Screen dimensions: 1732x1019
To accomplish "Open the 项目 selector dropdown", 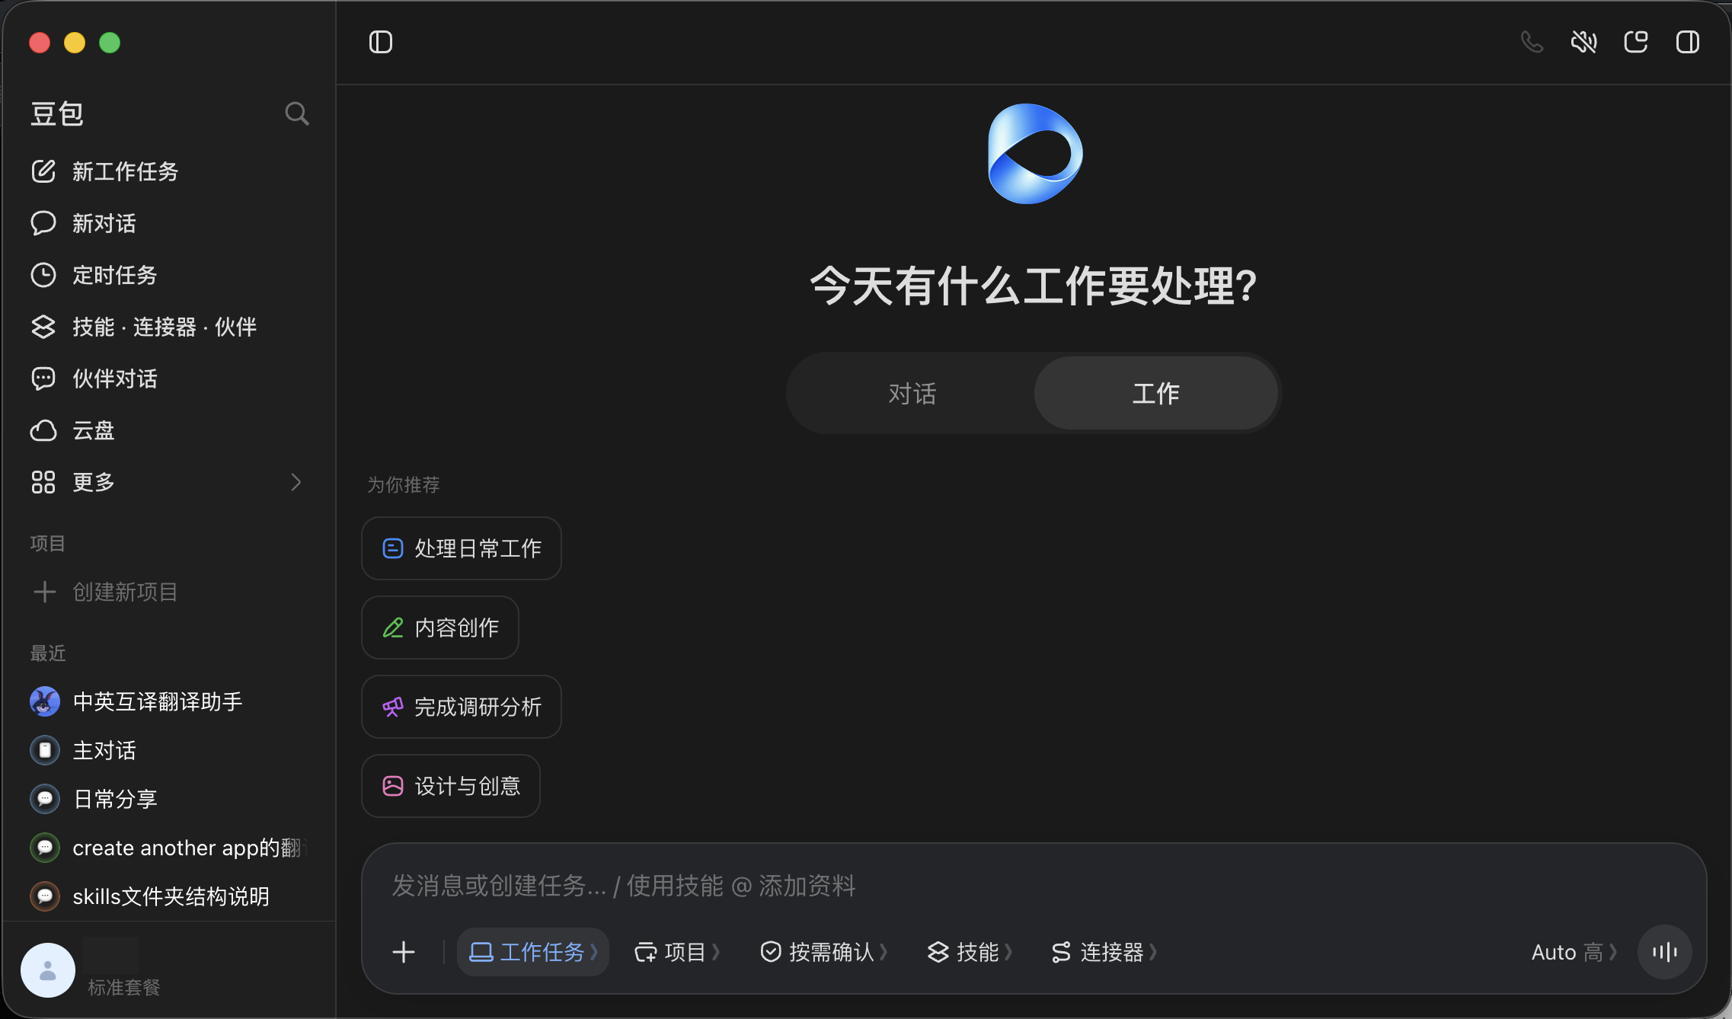I will pos(677,952).
